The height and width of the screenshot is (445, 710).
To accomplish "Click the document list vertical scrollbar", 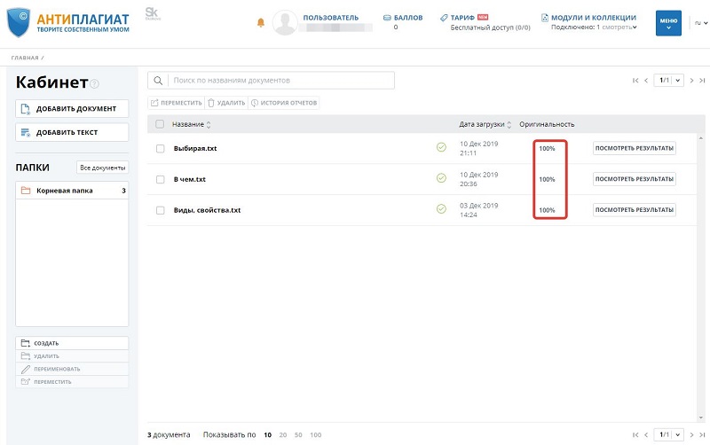I will [x=701, y=277].
